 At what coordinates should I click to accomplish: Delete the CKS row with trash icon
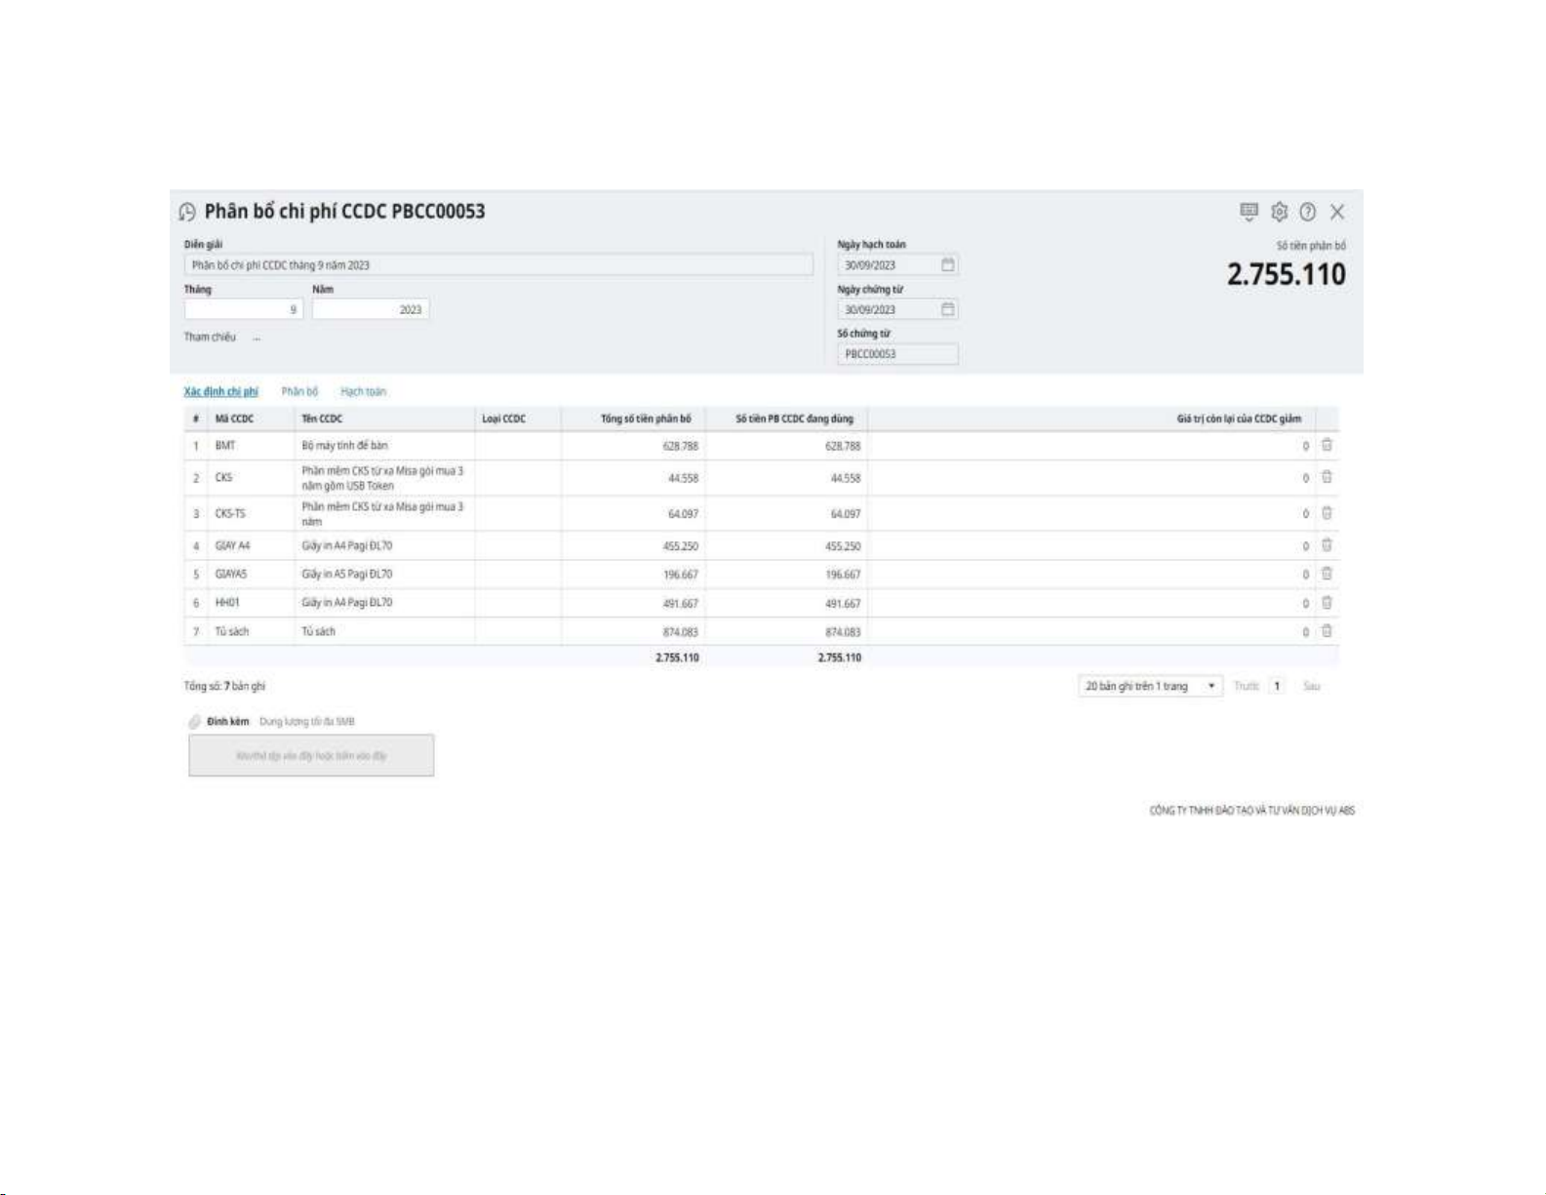point(1327,477)
